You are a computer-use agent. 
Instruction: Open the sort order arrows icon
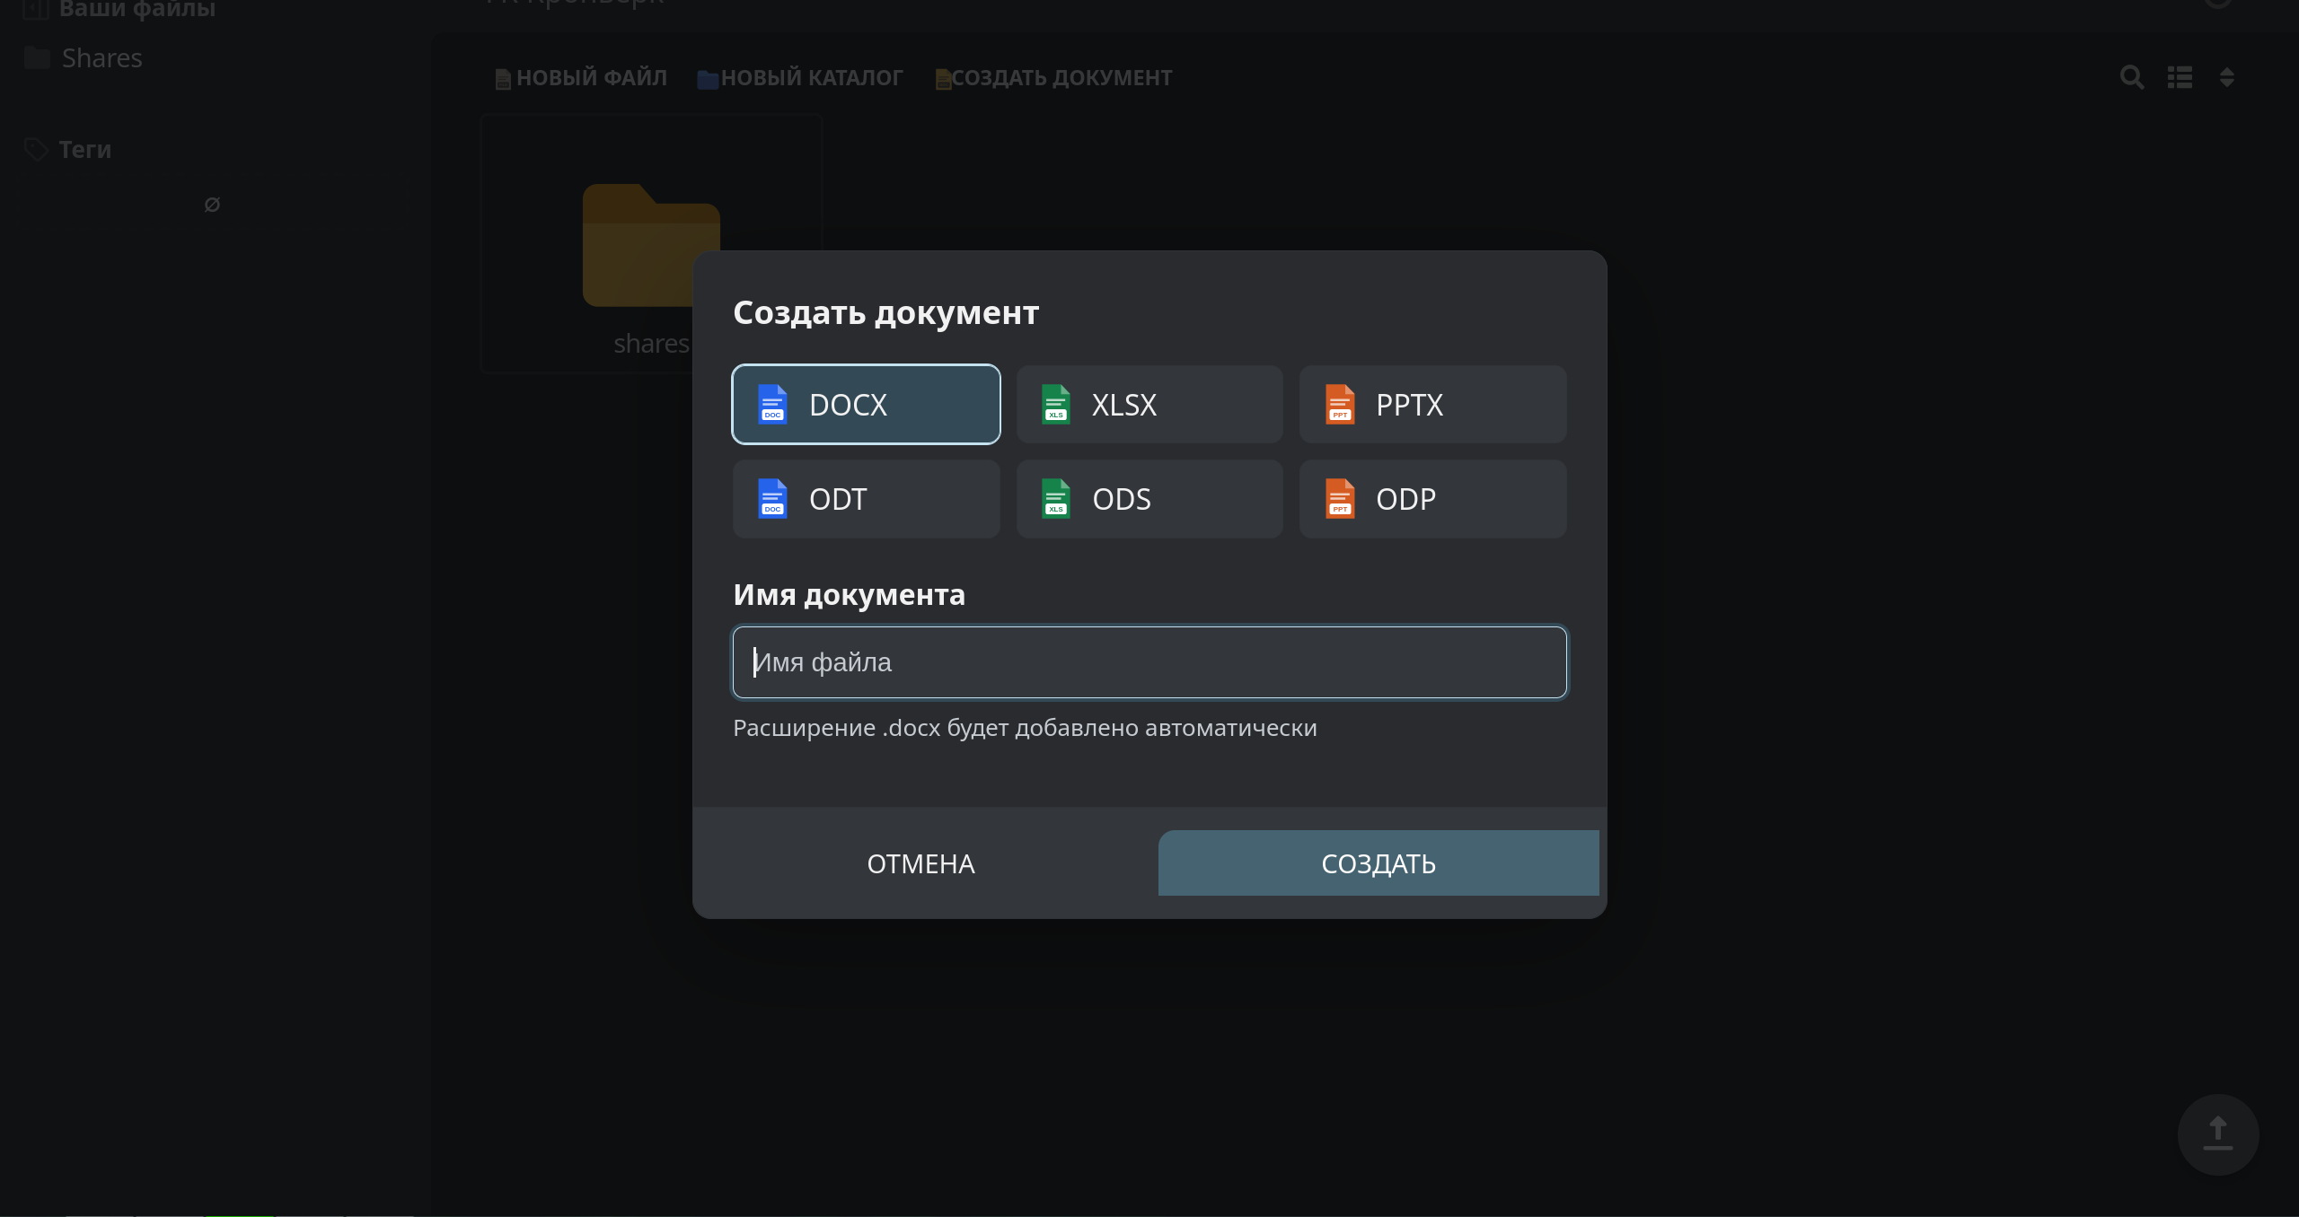pyautogui.click(x=2226, y=77)
